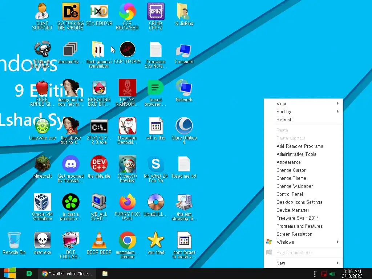Choose Screen Resolution from context menu

coord(303,234)
